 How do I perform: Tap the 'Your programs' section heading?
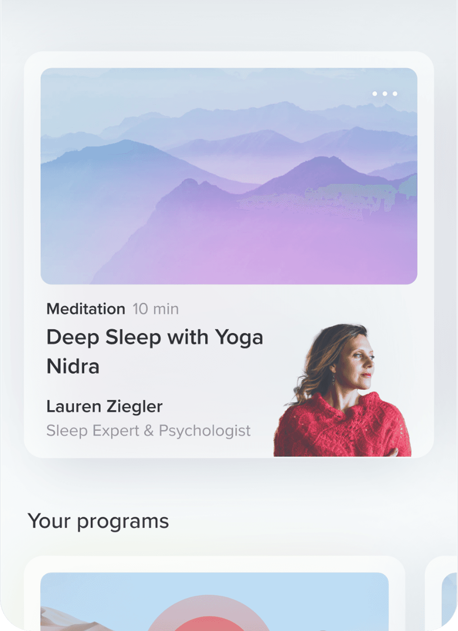coord(98,521)
